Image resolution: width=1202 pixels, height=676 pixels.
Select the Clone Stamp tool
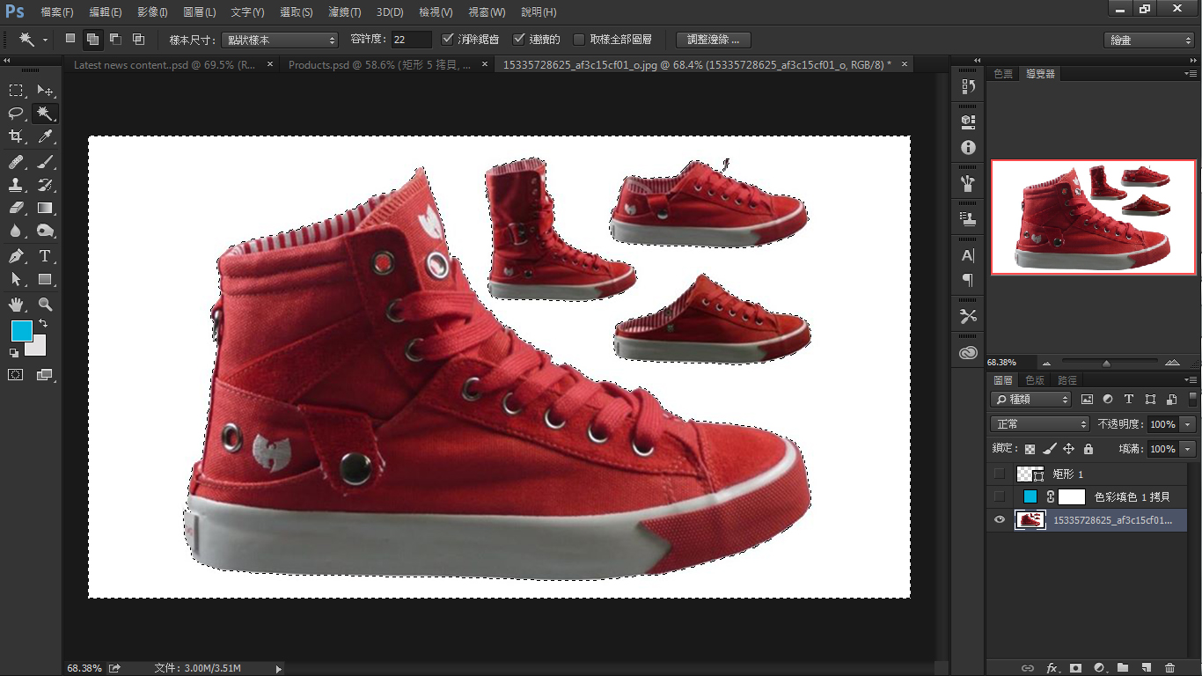pyautogui.click(x=16, y=185)
